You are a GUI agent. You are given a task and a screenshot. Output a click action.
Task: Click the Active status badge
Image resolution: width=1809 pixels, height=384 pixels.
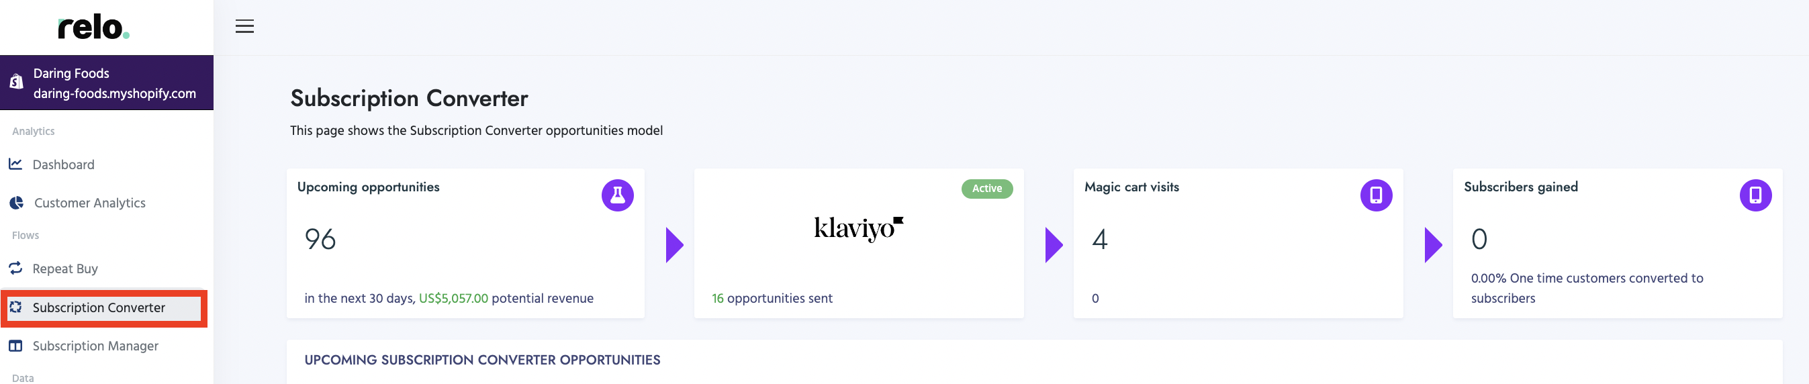coord(986,189)
